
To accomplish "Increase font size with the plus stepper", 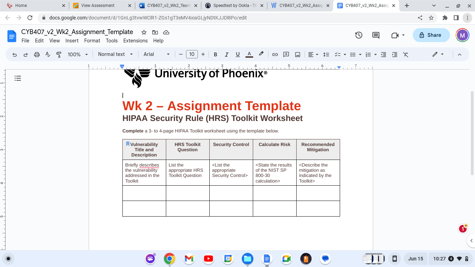I will (203, 54).
